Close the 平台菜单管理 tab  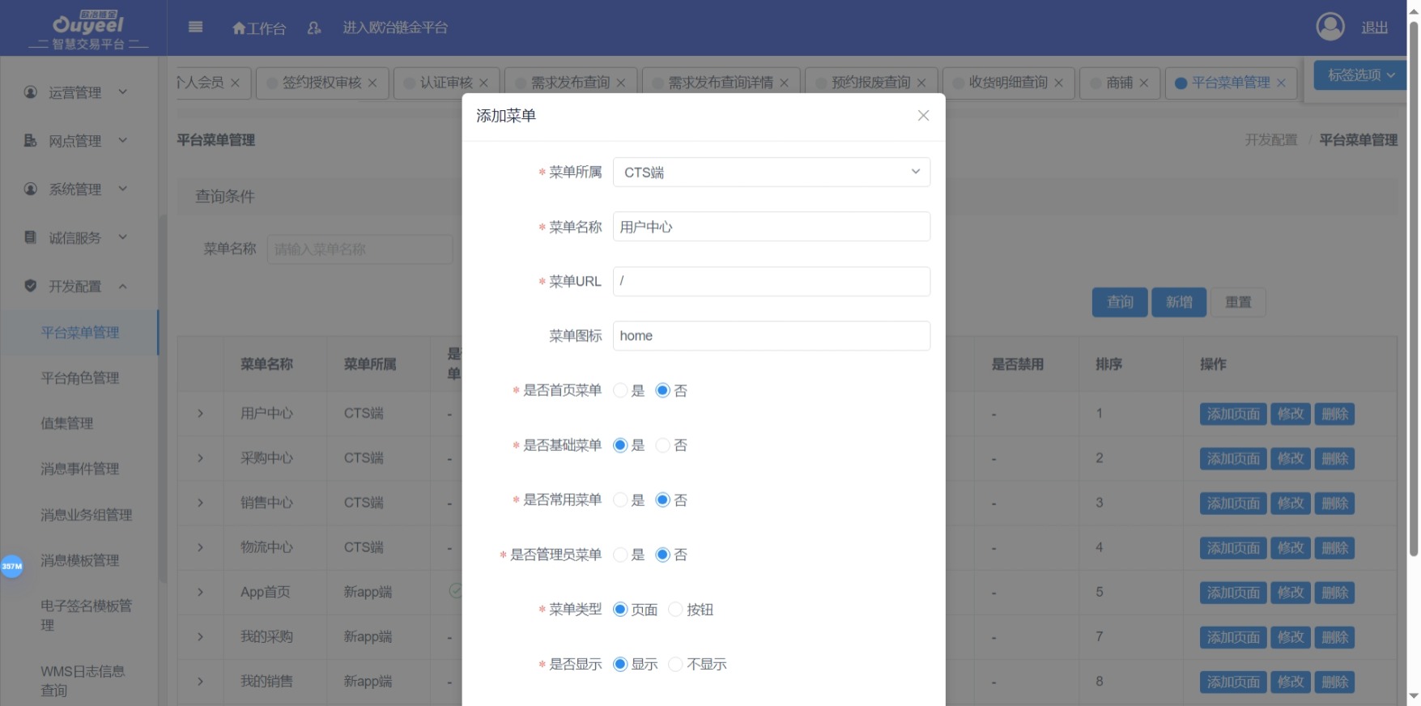coord(1281,83)
